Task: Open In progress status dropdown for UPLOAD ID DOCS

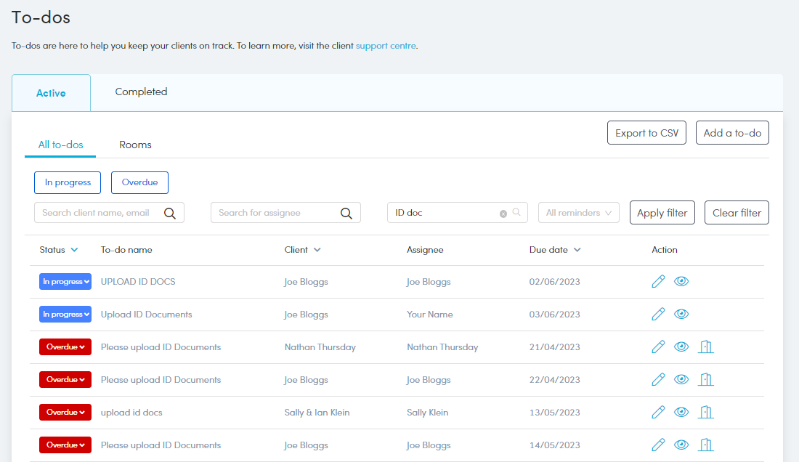Action: click(x=65, y=282)
